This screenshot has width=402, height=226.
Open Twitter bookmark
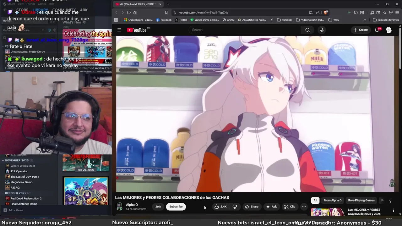pyautogui.click(x=181, y=20)
